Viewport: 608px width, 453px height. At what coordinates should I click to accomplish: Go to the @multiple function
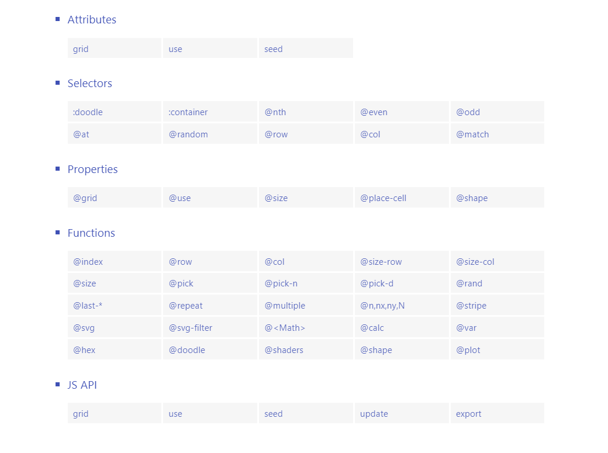[306, 305]
